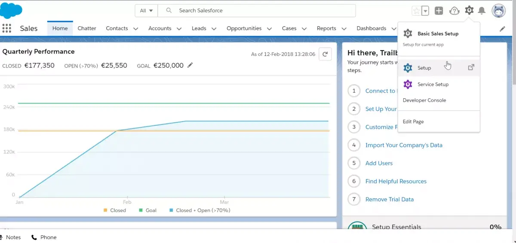
Task: Click step number 5 circle
Action: pyautogui.click(x=354, y=163)
